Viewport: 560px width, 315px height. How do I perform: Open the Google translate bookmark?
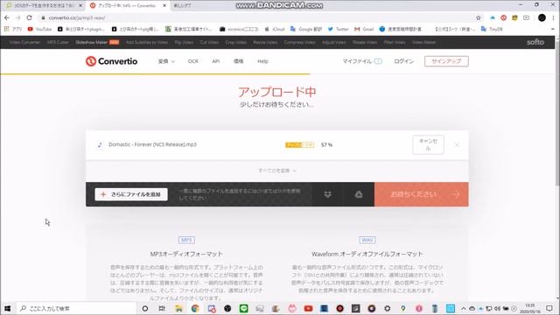[306, 29]
